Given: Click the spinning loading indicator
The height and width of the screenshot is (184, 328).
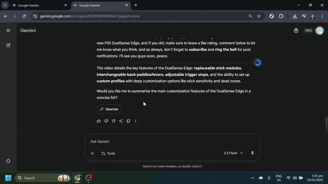Looking at the screenshot, I should (x=258, y=63).
